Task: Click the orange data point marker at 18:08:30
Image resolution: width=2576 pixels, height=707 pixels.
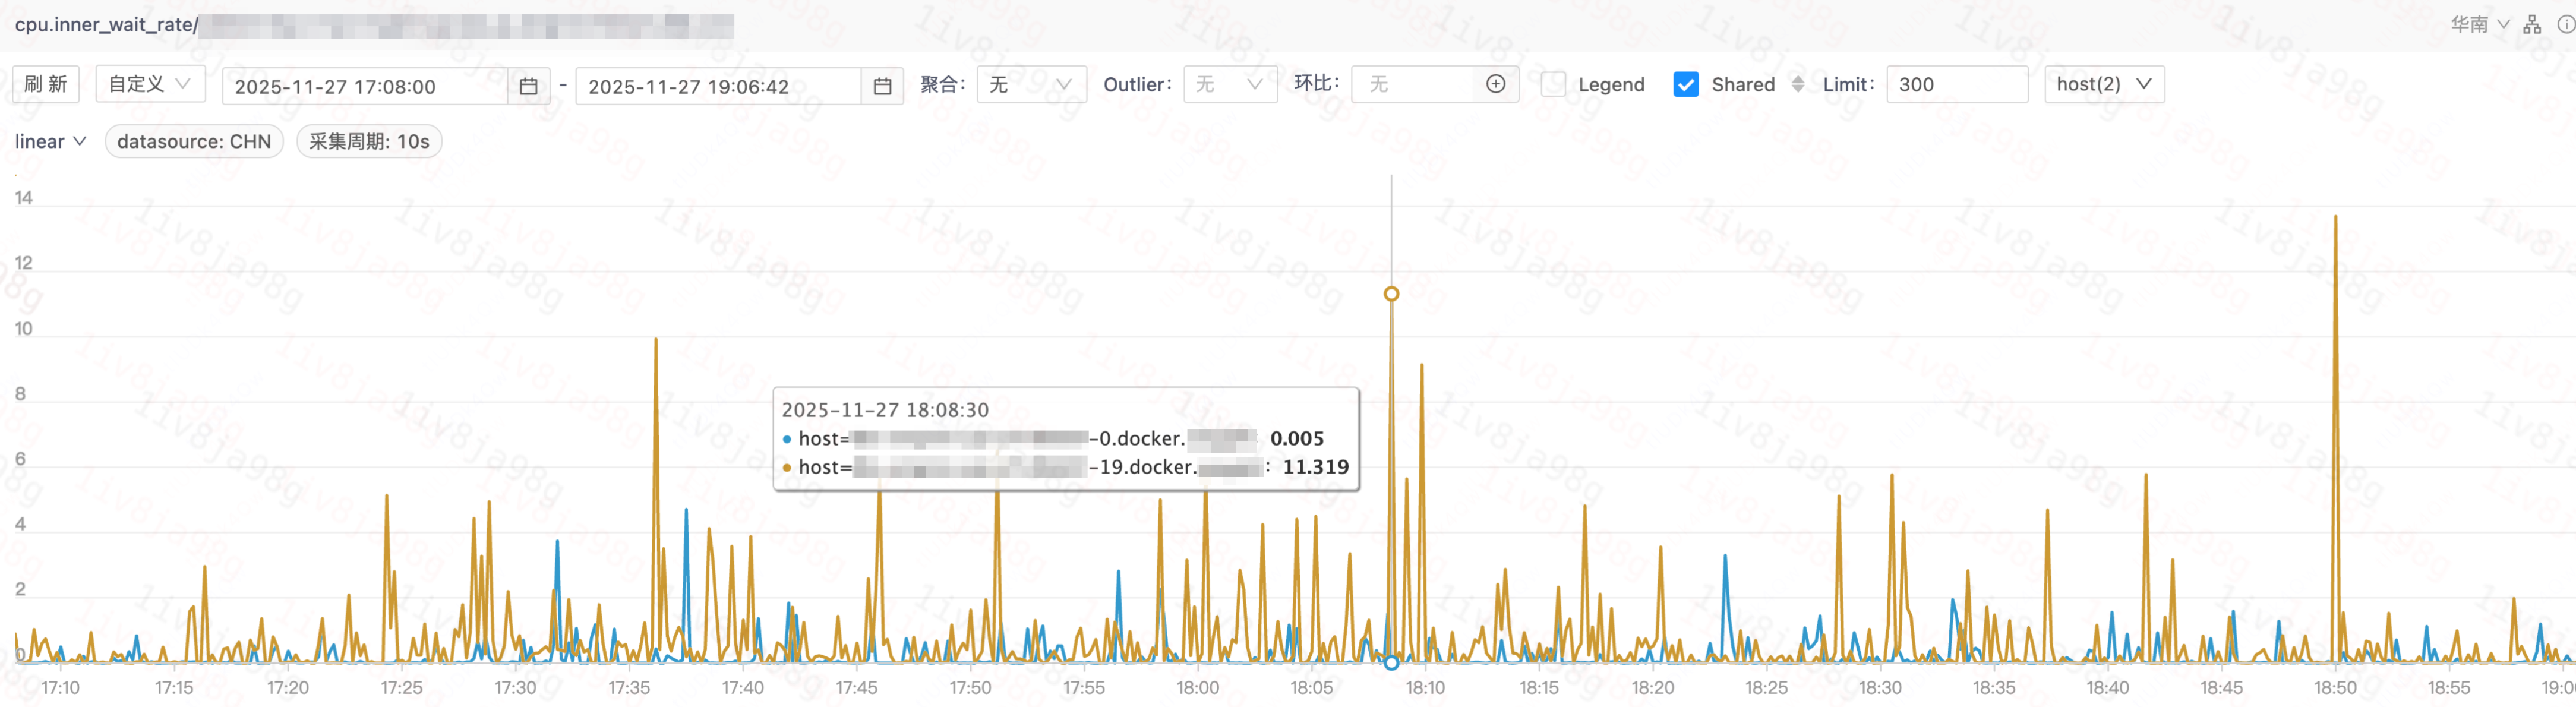Action: tap(1391, 294)
